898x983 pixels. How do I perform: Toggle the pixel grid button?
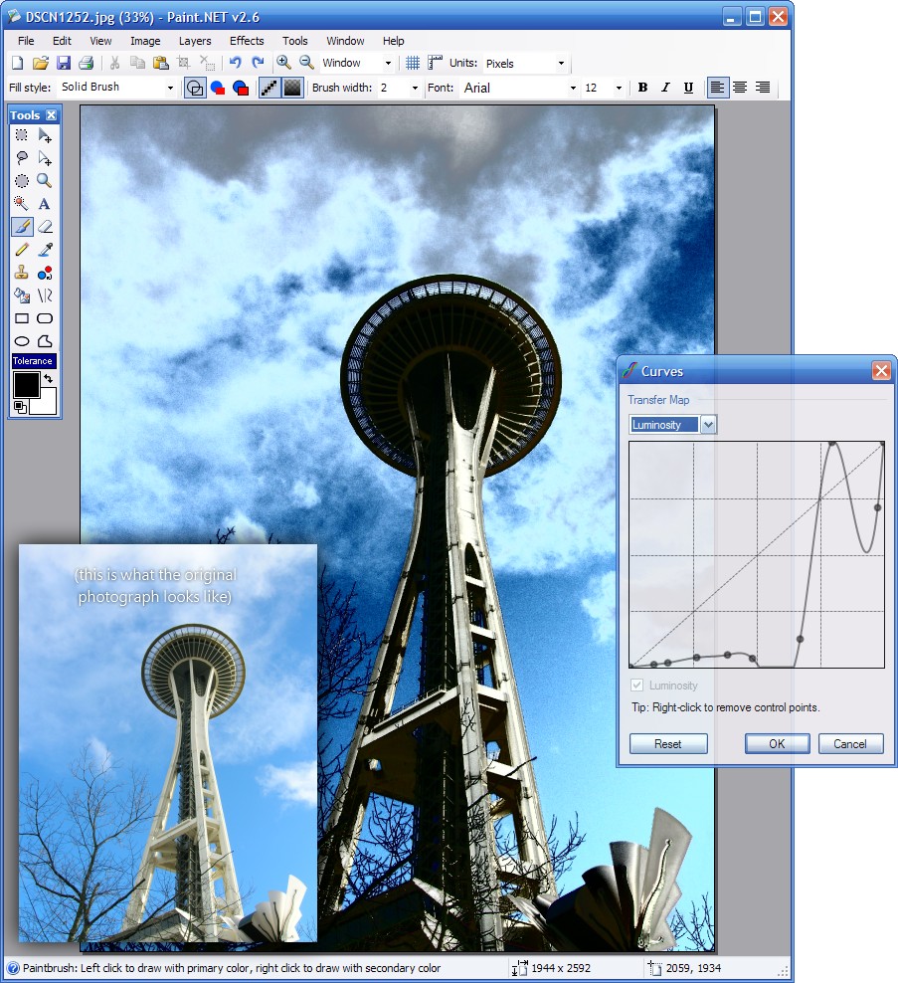tap(412, 62)
